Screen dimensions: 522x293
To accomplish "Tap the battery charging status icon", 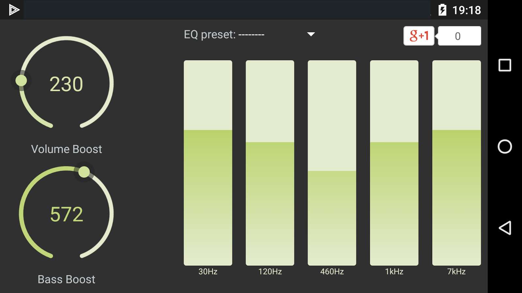I will pos(442,10).
